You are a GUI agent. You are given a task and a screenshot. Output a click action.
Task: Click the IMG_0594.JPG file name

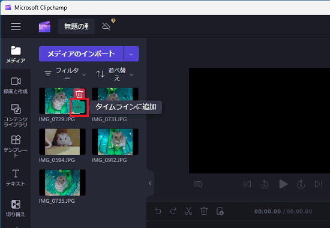[x=57, y=160]
